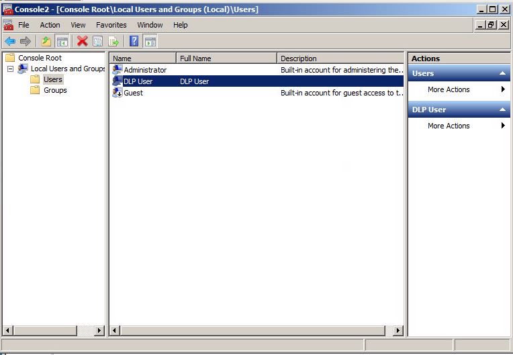This screenshot has height=355, width=513.
Task: Expand More Actions under Users
Action: click(x=449, y=89)
